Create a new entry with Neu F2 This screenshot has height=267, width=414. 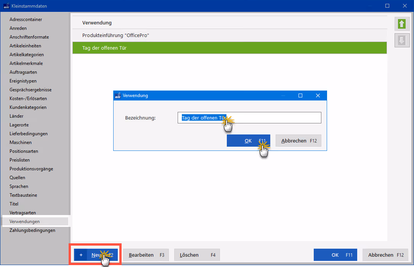click(96, 255)
